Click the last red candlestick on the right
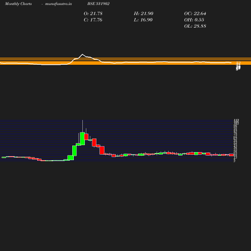 [231, 155]
